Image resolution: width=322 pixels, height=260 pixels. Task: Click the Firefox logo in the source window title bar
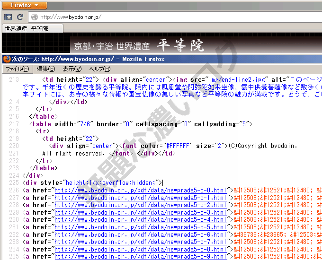point(7,59)
